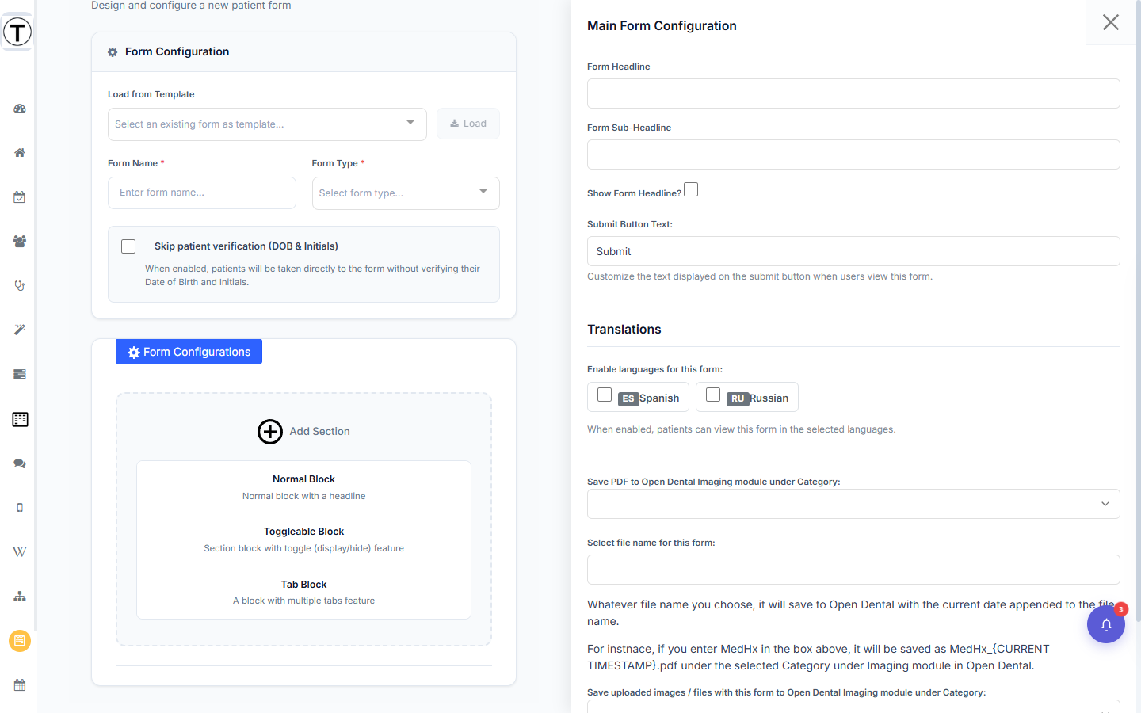Click the Translations section heading
1141x713 pixels.
click(x=624, y=330)
